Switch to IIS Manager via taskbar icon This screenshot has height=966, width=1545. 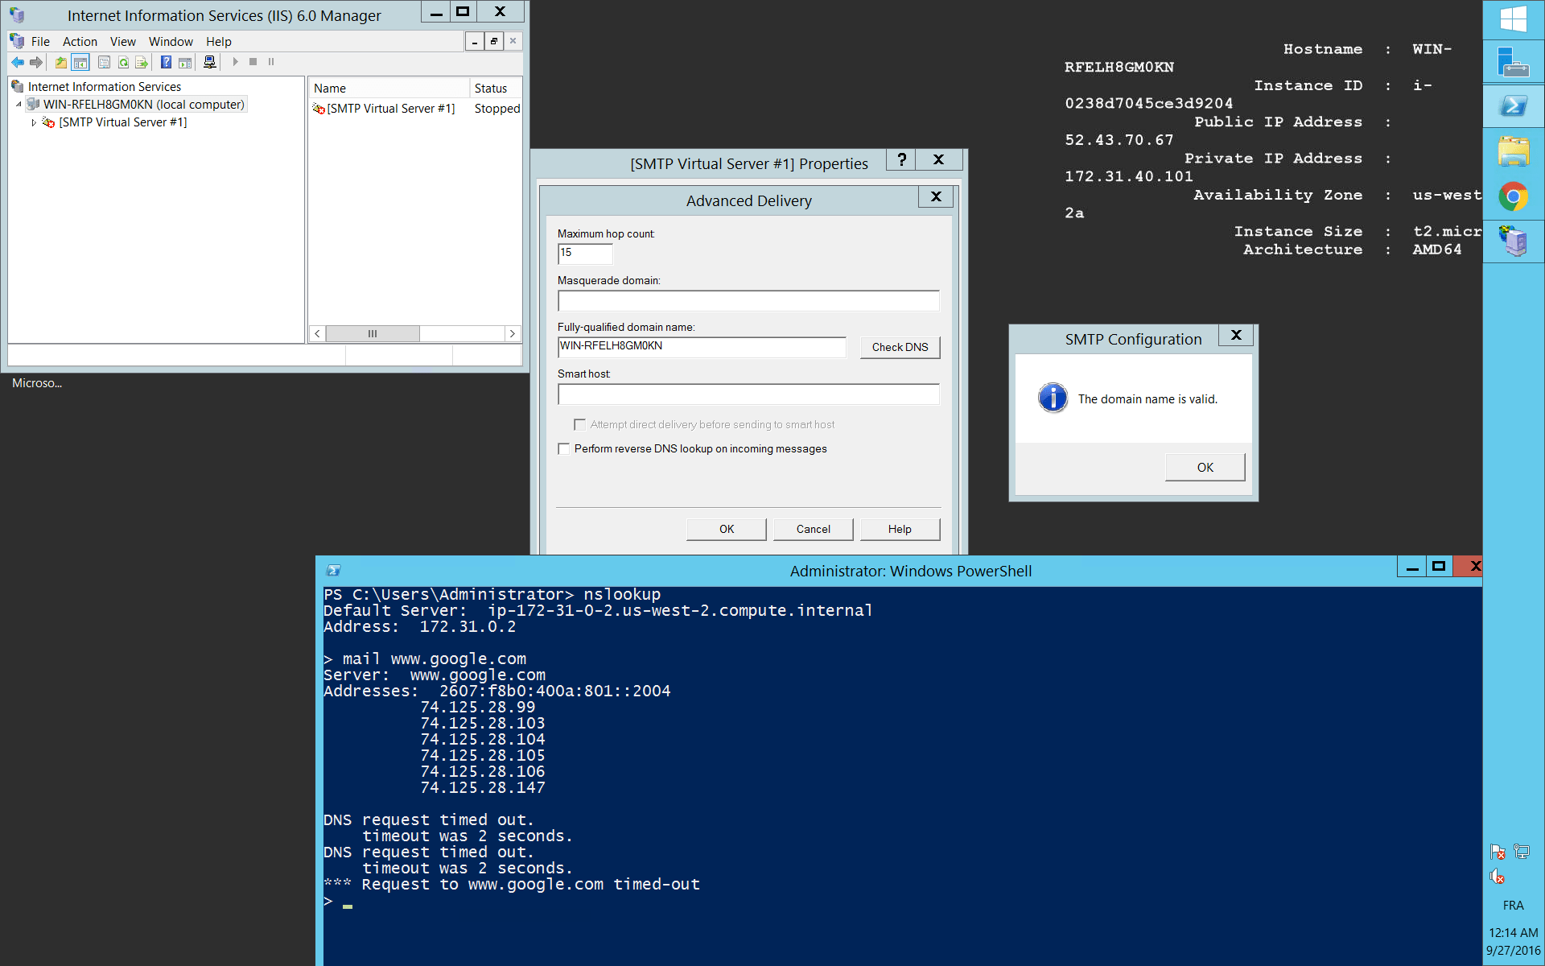point(1514,241)
